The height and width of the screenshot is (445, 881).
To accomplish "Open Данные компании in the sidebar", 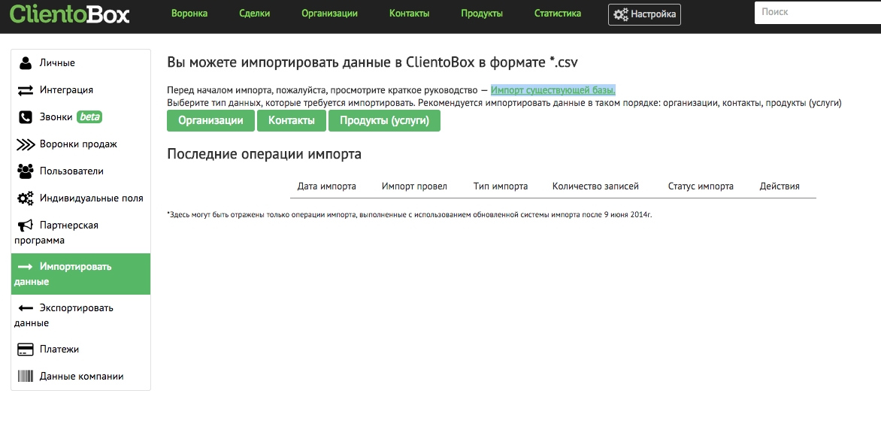I will pos(81,377).
